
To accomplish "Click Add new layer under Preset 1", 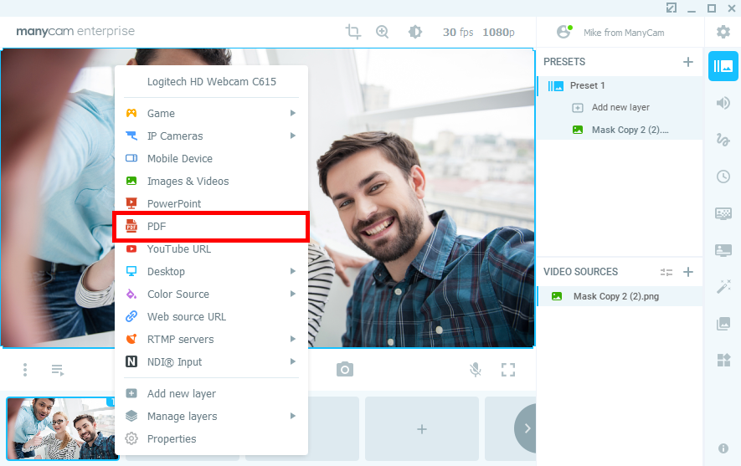I will [x=620, y=108].
